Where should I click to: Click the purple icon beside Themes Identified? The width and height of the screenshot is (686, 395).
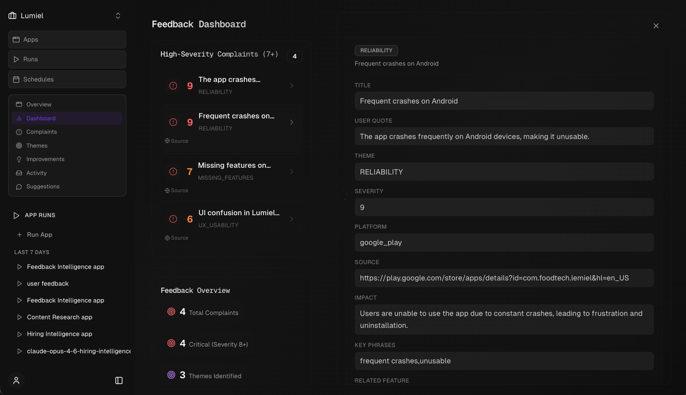pyautogui.click(x=171, y=375)
